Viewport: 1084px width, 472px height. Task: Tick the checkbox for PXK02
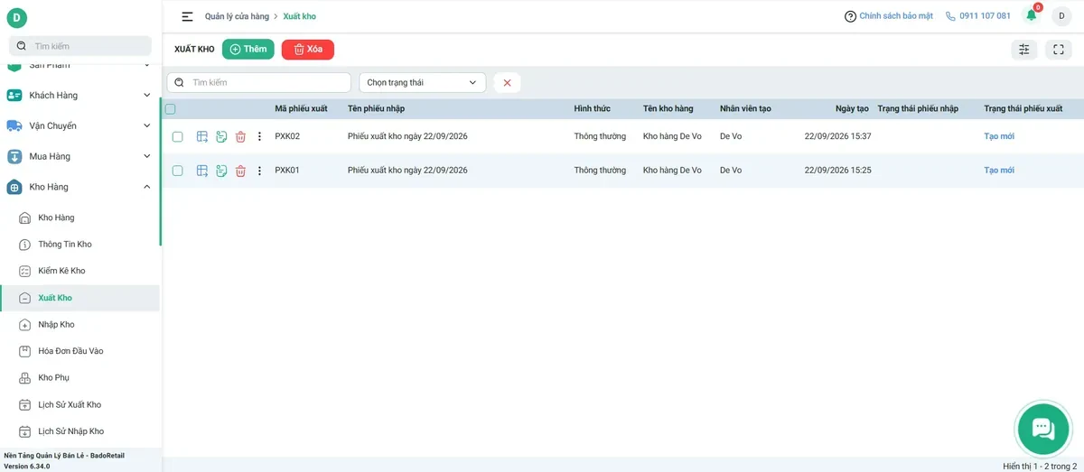coord(178,136)
